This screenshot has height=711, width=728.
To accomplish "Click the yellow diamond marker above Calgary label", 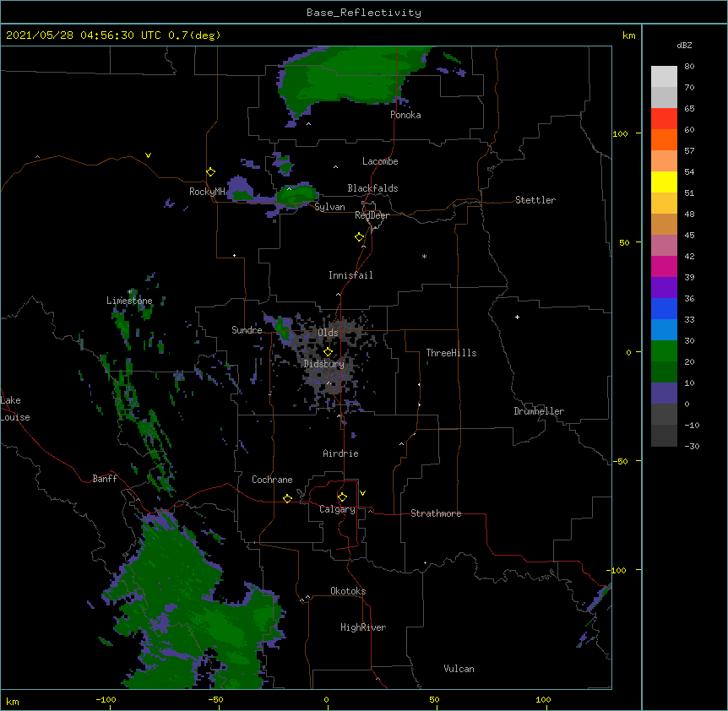I will coord(342,497).
